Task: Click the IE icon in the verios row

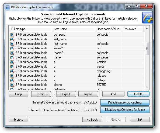Action: click(12, 66)
